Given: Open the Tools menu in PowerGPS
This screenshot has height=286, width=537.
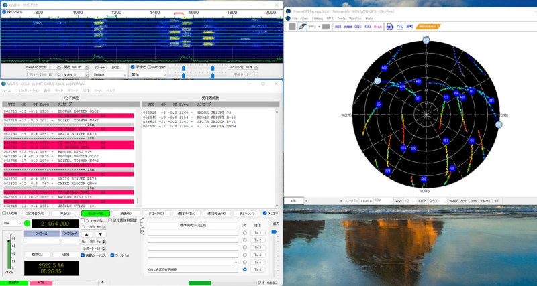Looking at the screenshot, I should [x=341, y=19].
